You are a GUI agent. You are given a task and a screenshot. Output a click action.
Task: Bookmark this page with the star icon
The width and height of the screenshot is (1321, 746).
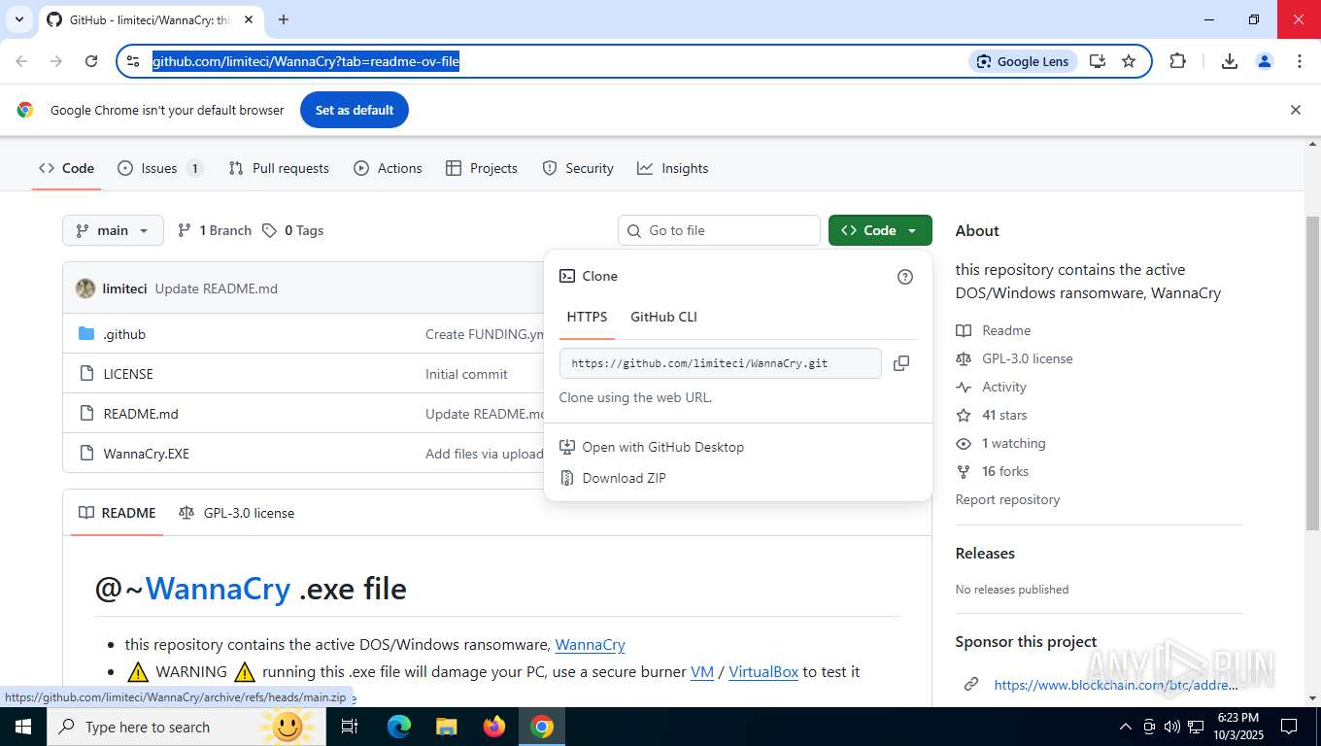point(1129,61)
